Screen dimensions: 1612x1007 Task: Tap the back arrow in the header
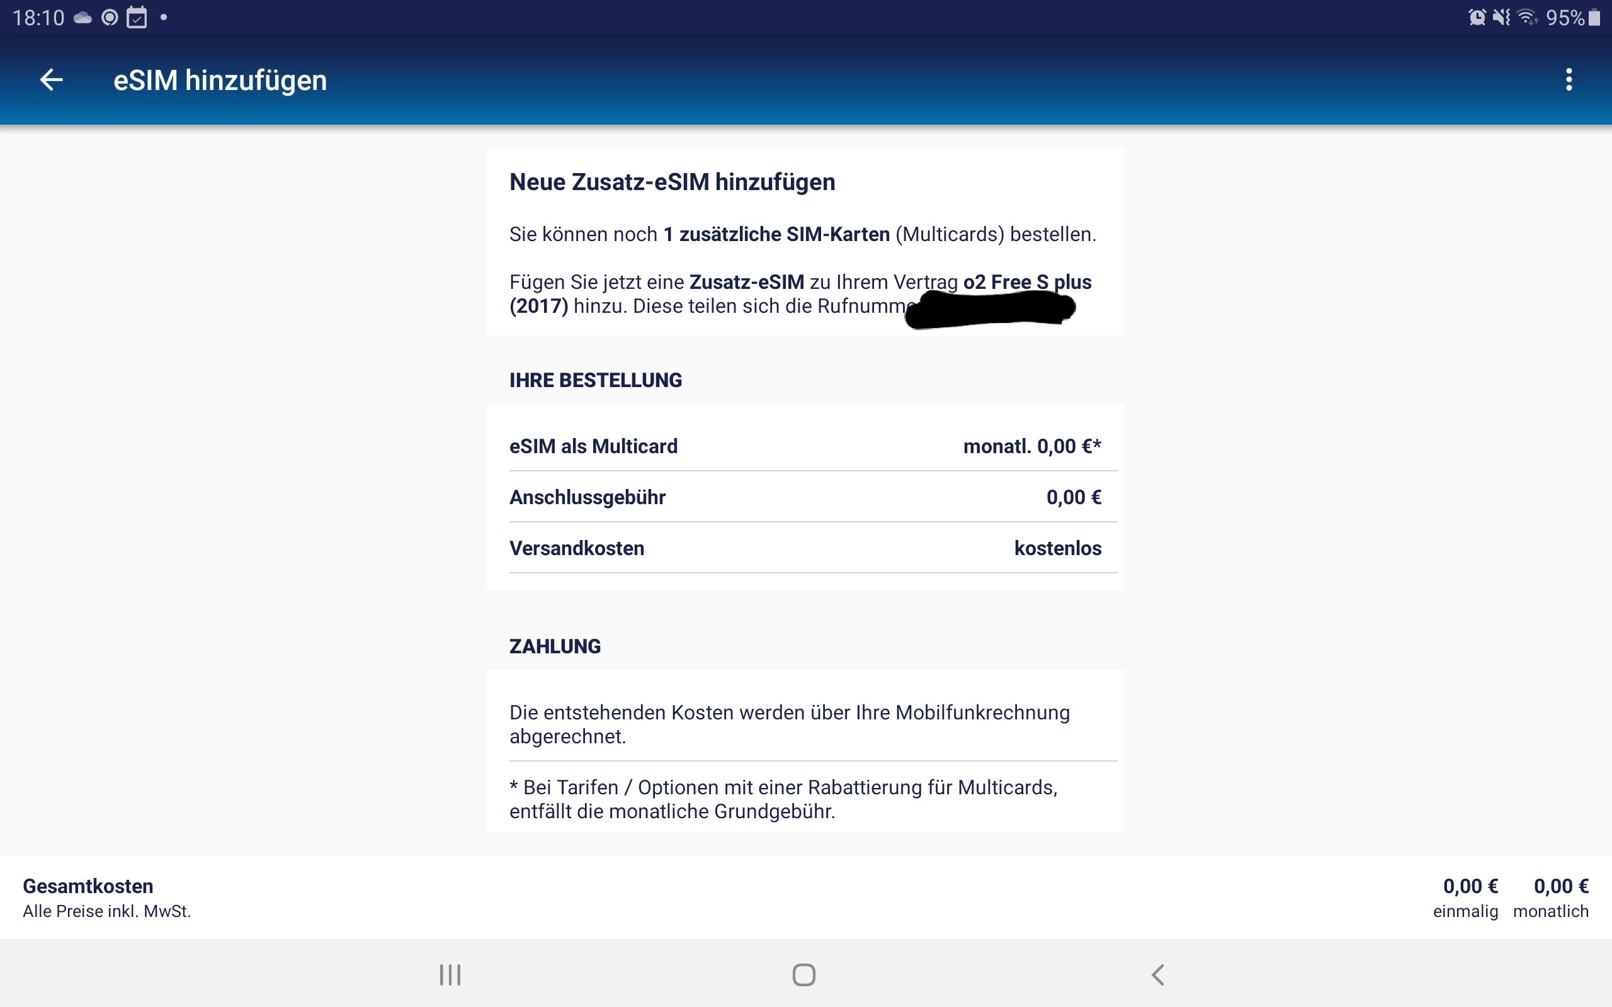[51, 80]
